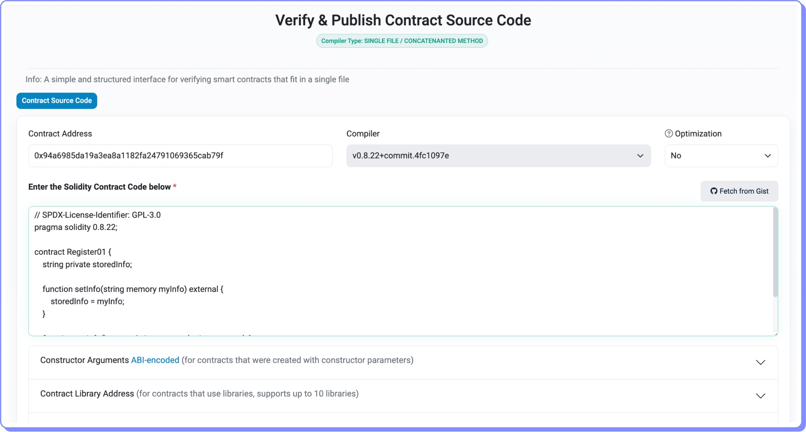Click the Contract Library Address section title

pos(87,393)
